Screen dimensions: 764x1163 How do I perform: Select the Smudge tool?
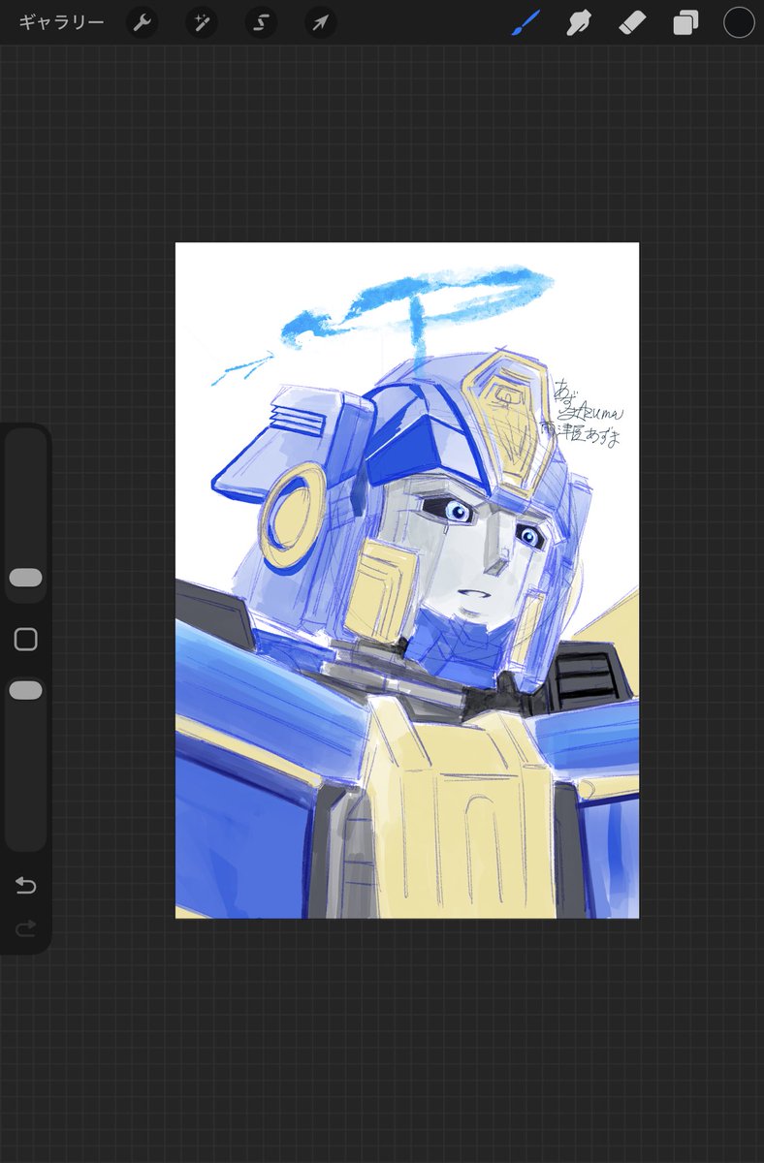[x=579, y=22]
